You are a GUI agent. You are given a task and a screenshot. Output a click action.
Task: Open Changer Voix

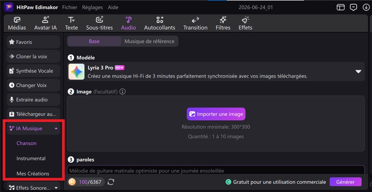click(33, 85)
